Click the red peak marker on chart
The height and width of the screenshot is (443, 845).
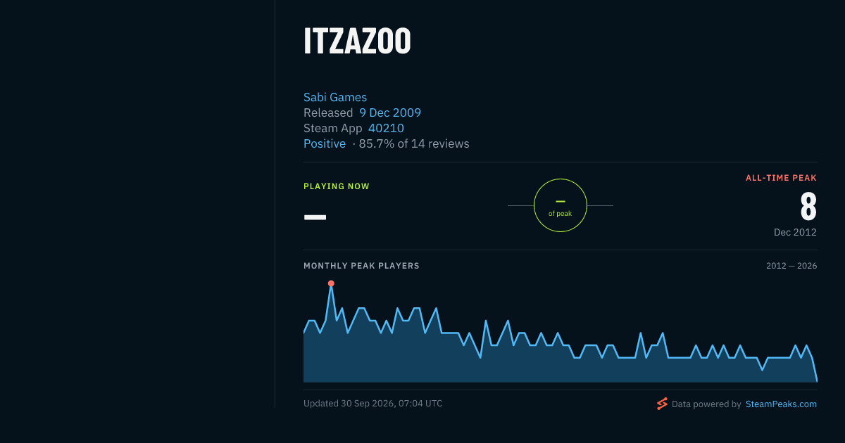331,283
